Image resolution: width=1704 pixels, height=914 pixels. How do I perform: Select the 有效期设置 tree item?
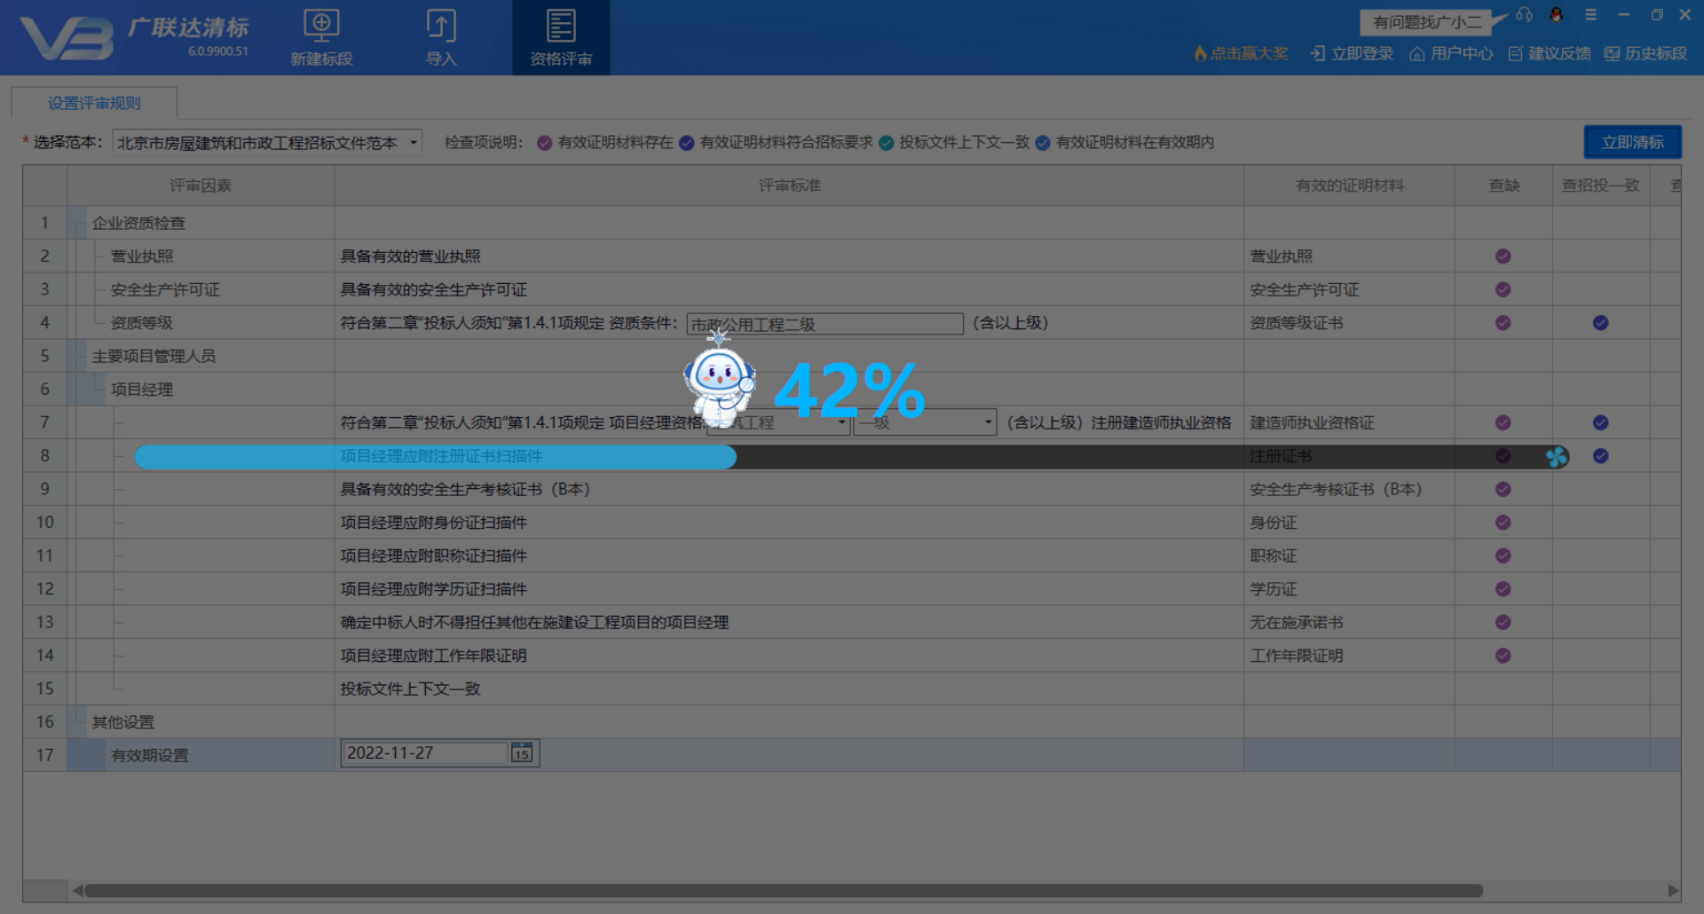[150, 755]
